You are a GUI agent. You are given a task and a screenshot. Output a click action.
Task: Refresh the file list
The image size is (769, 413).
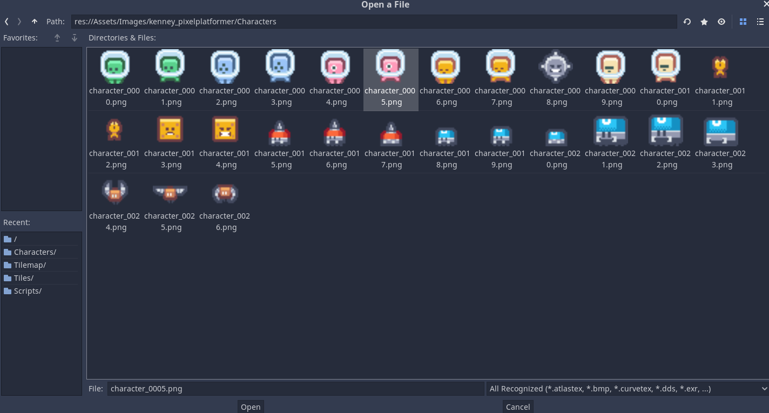point(687,22)
